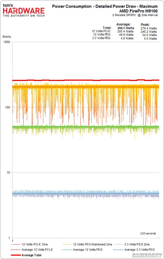Select the '49.9 Watts' average value

click(x=126, y=35)
